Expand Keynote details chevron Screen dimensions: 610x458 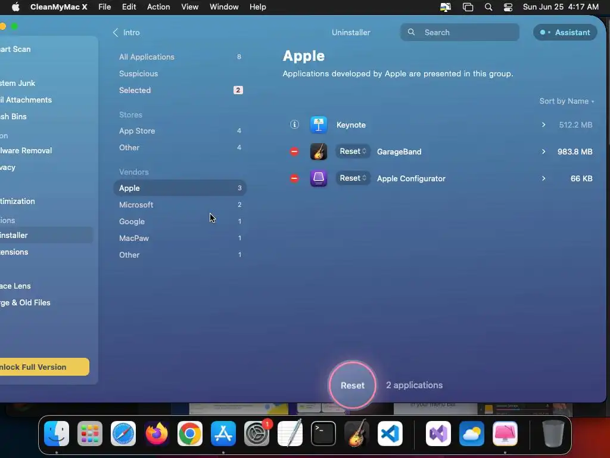pyautogui.click(x=543, y=125)
